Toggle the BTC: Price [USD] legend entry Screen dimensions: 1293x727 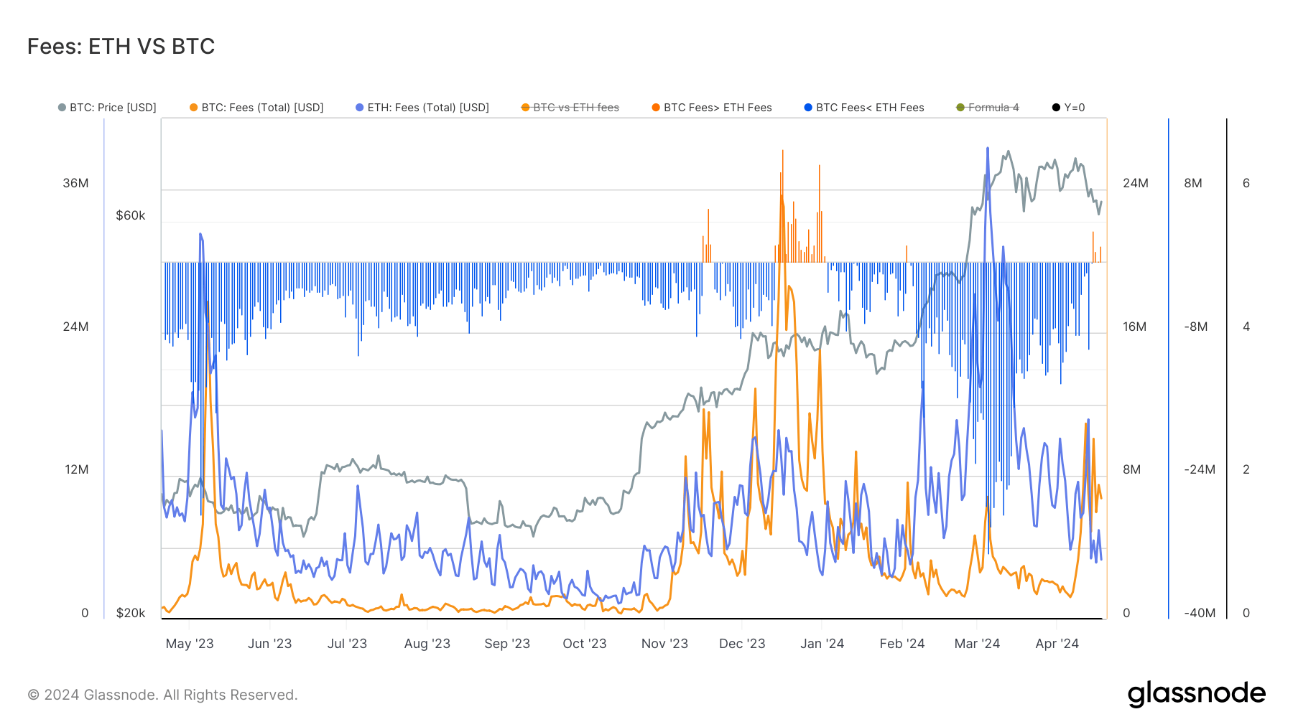pyautogui.click(x=111, y=107)
